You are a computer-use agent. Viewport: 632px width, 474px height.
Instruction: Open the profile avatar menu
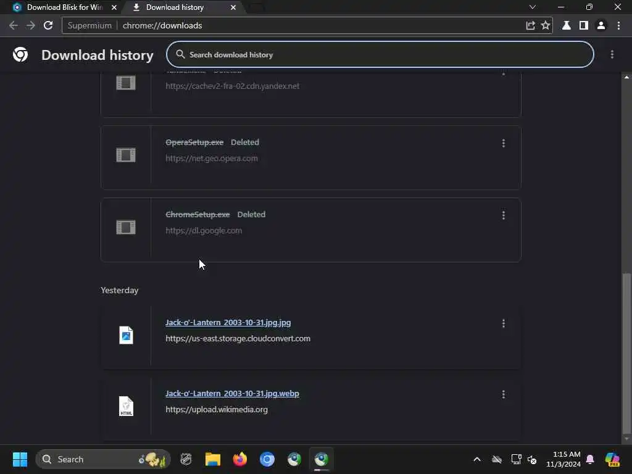coord(601,25)
